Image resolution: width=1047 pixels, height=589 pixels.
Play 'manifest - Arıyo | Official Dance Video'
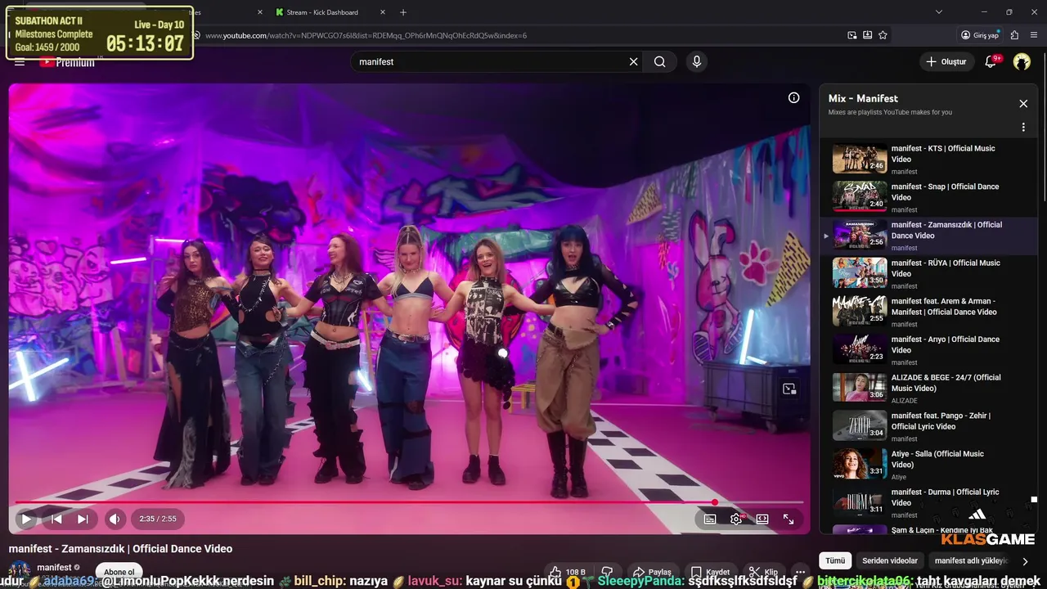[928, 350]
